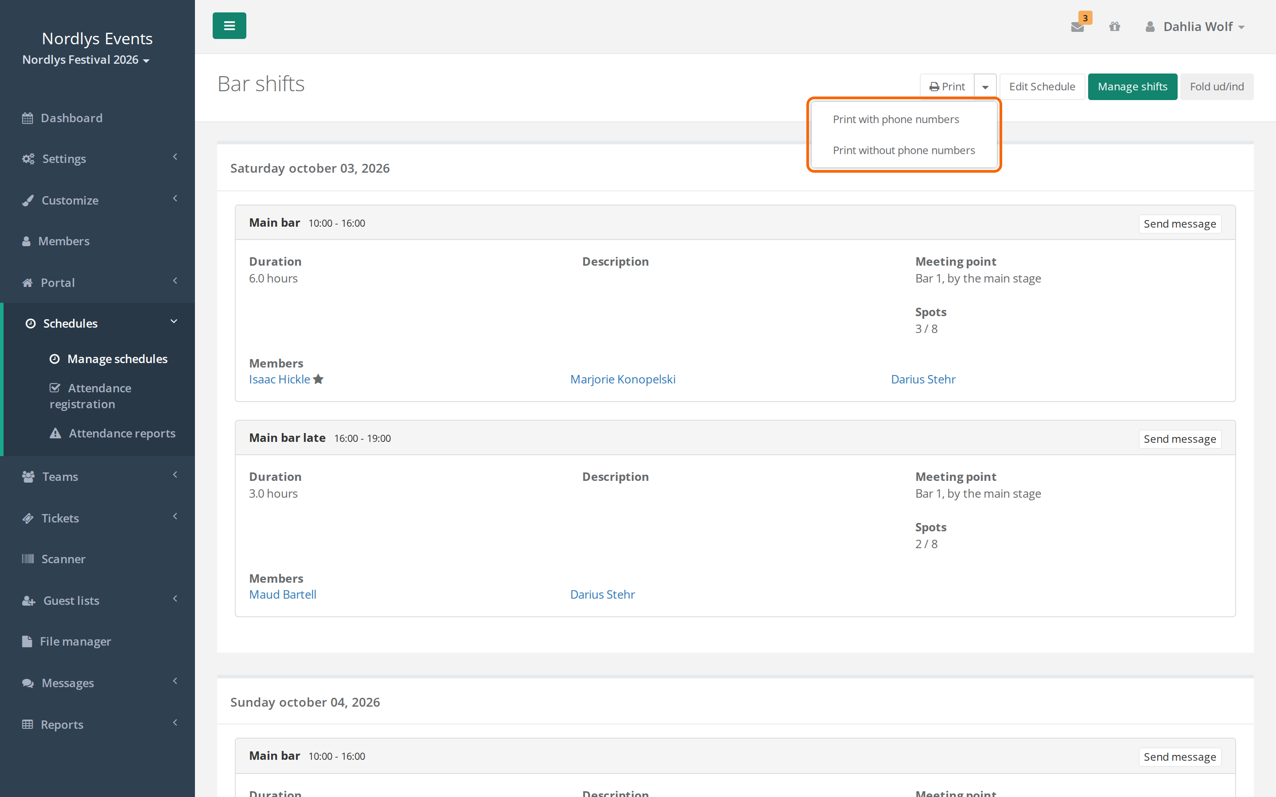Open Marjorie Konopelski member link
The width and height of the screenshot is (1276, 797).
[622, 379]
